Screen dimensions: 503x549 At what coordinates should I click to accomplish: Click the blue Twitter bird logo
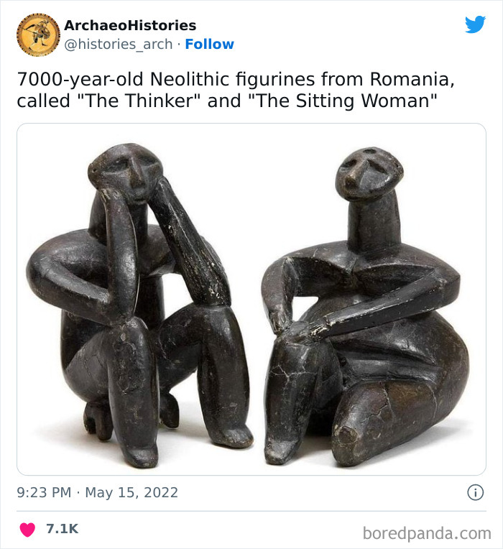tap(475, 24)
